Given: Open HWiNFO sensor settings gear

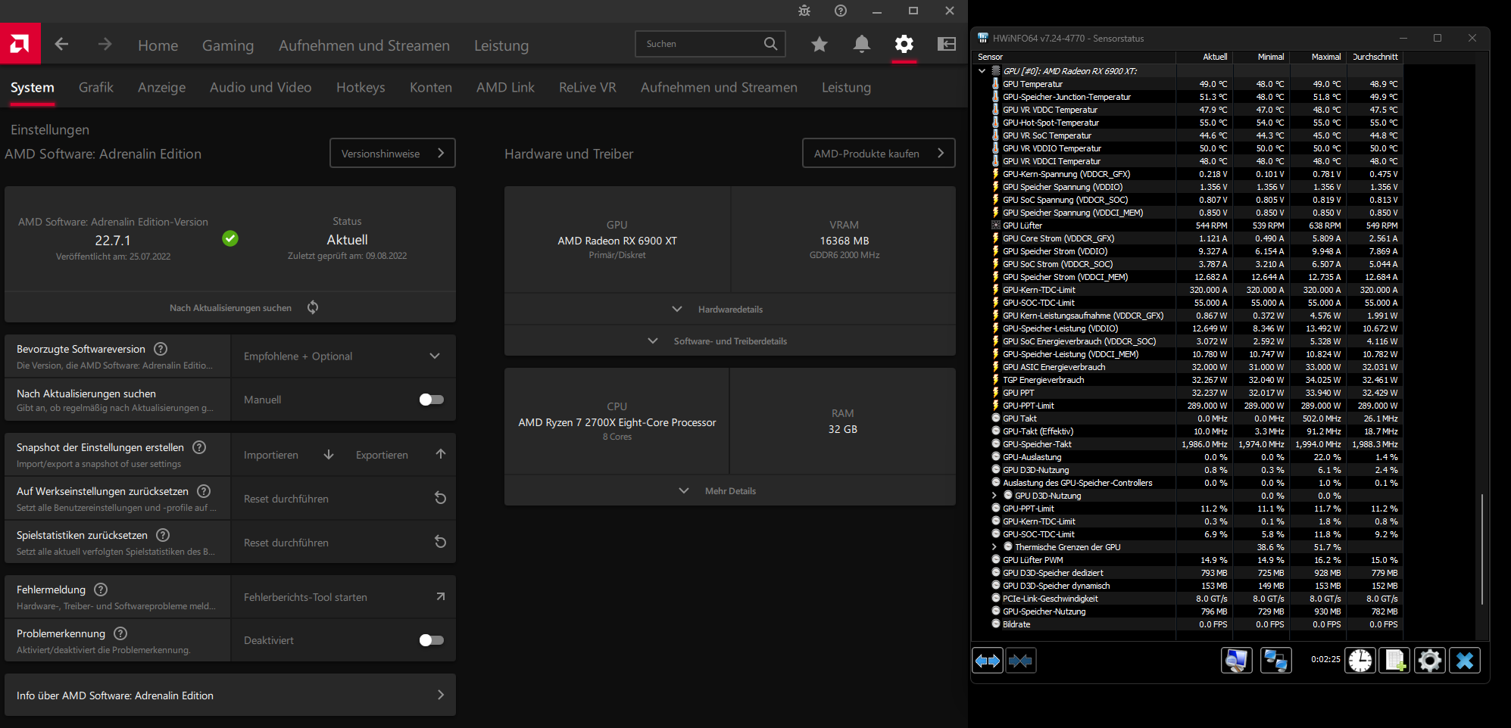Looking at the screenshot, I should click(x=1430, y=661).
